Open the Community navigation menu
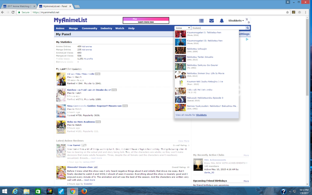Image resolution: width=312 pixels, height=195 pixels. click(x=89, y=28)
